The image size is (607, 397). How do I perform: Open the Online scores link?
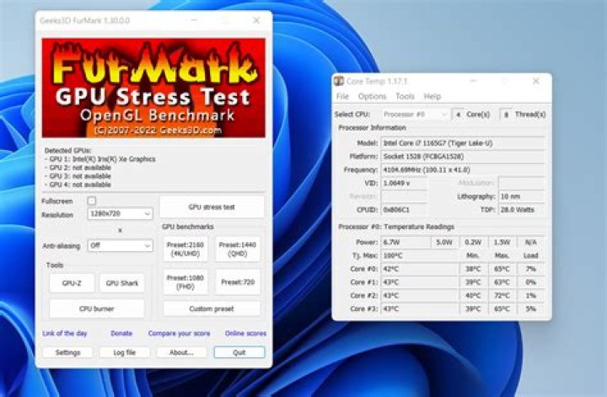(246, 333)
